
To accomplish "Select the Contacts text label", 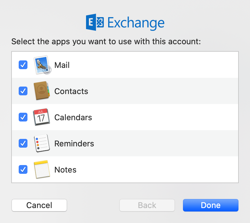I will pyautogui.click(x=71, y=91).
